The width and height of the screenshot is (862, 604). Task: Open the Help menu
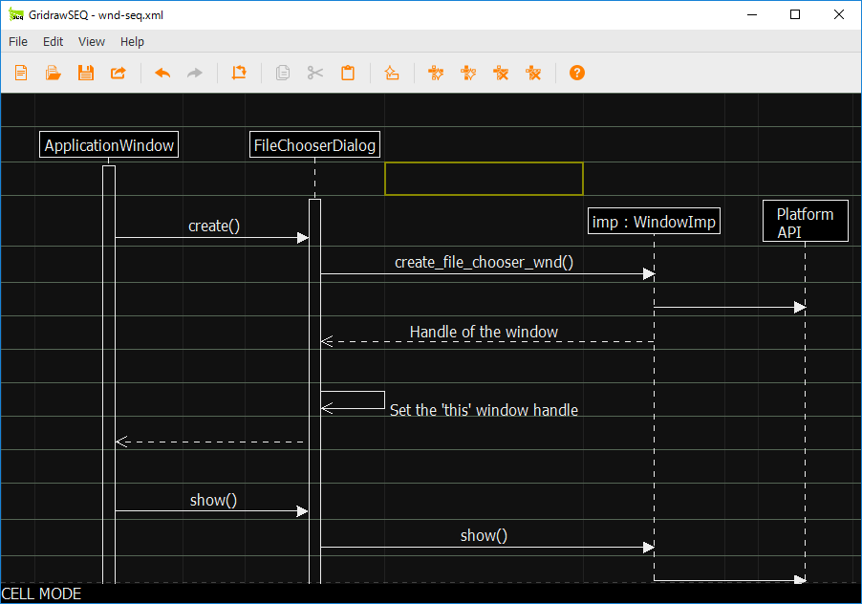point(133,41)
